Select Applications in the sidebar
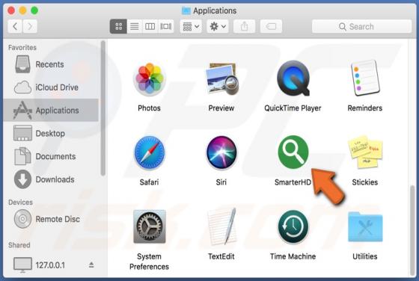 pyautogui.click(x=51, y=110)
